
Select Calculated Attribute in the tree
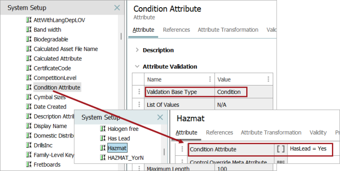click(x=58, y=59)
